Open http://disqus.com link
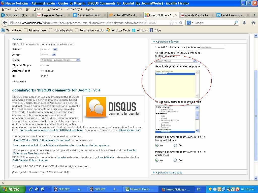 coord(130,130)
